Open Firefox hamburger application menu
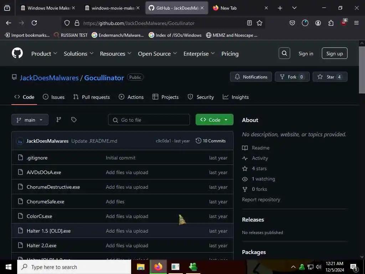This screenshot has width=365, height=274. (356, 23)
